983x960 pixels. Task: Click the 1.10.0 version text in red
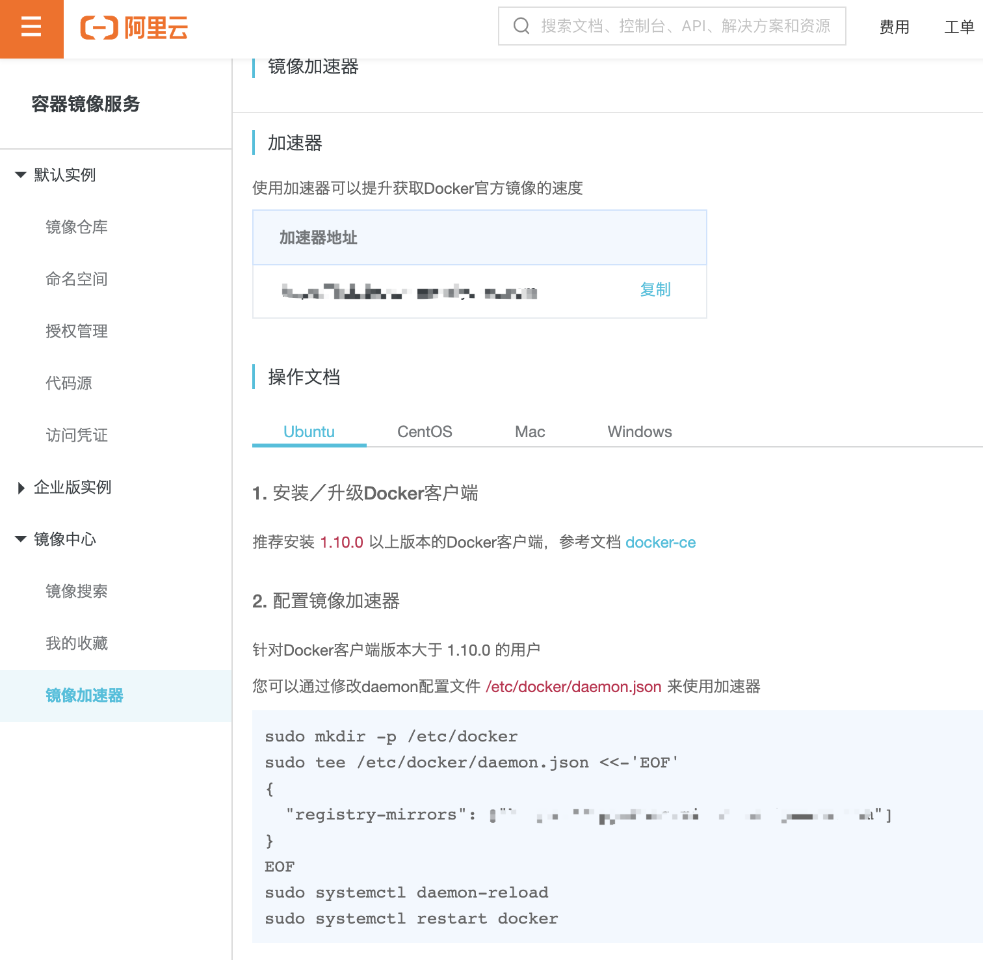tap(342, 542)
